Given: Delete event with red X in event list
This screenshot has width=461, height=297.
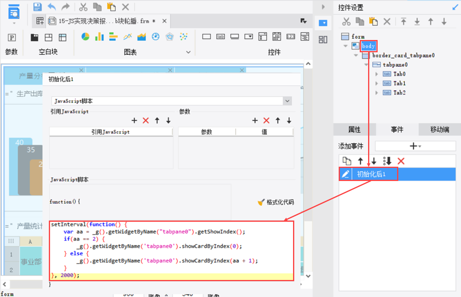Looking at the screenshot, I should click(401, 161).
